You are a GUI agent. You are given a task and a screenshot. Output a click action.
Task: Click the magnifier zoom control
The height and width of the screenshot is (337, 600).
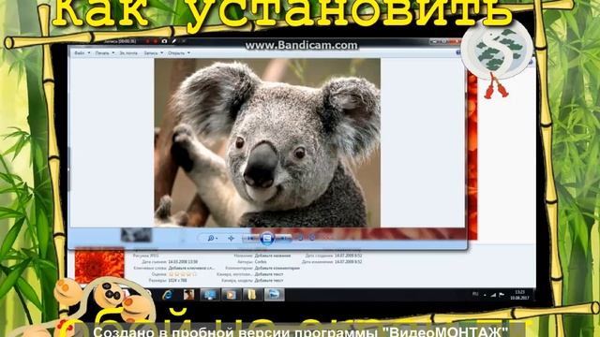click(211, 239)
